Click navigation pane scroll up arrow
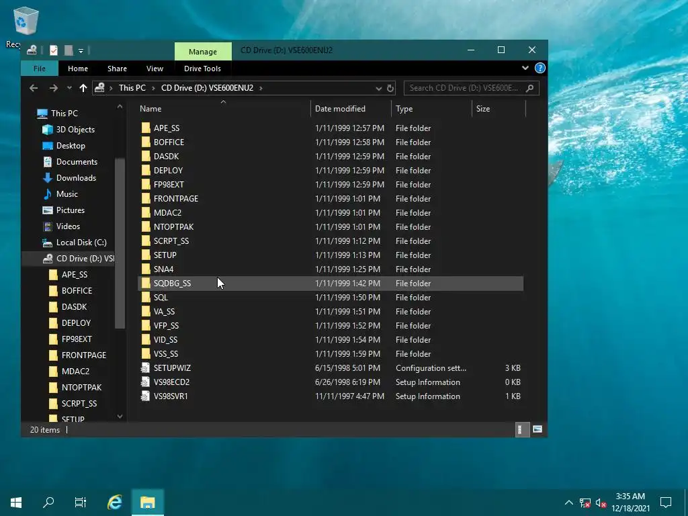Image resolution: width=688 pixels, height=516 pixels. tap(120, 107)
